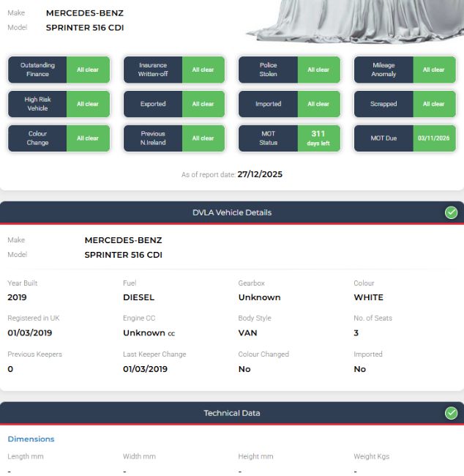Click the top summary Model SPRINTER 516 CDI

(85, 28)
